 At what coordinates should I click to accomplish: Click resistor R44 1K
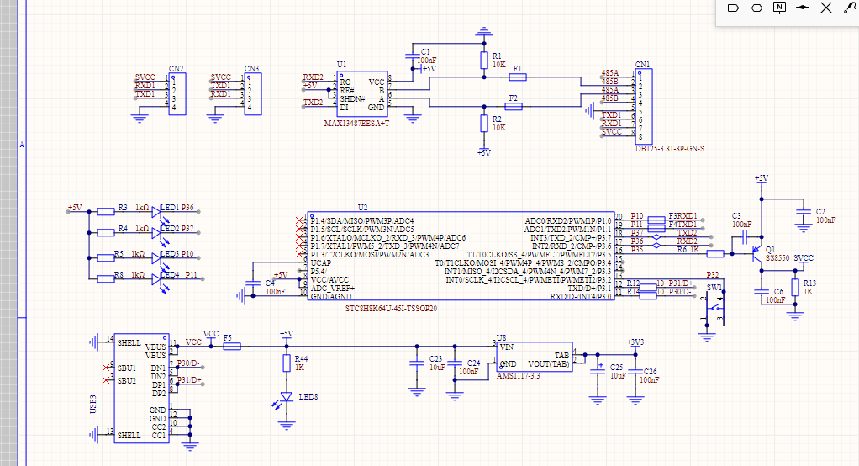pos(287,363)
